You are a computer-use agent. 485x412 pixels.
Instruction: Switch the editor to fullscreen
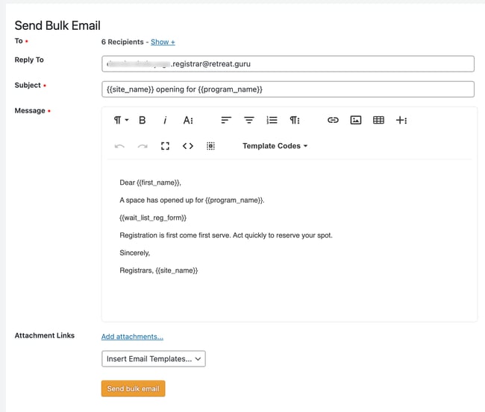click(x=165, y=146)
